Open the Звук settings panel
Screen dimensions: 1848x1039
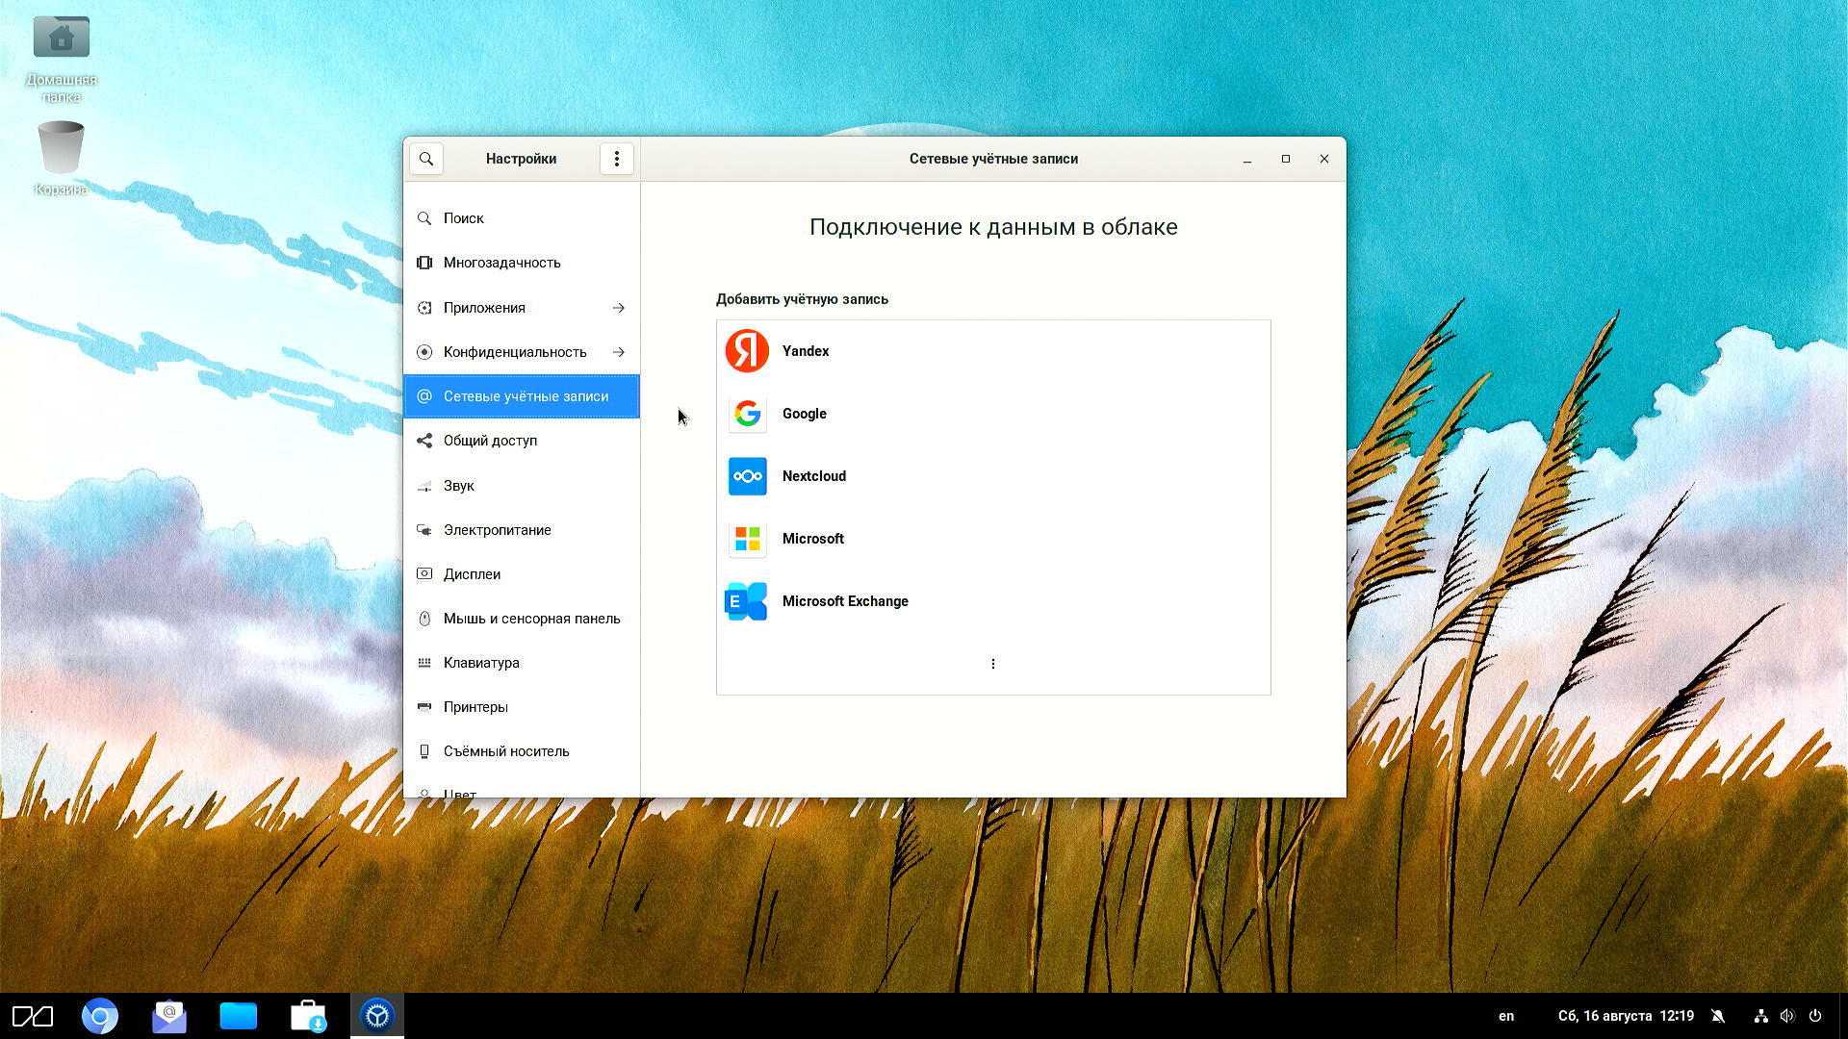pyautogui.click(x=459, y=486)
